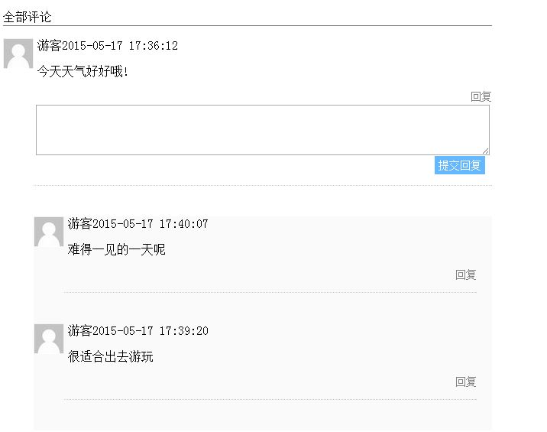
Task: Click the timestamp 2015-05-17 17:36:12
Action: click(x=120, y=46)
